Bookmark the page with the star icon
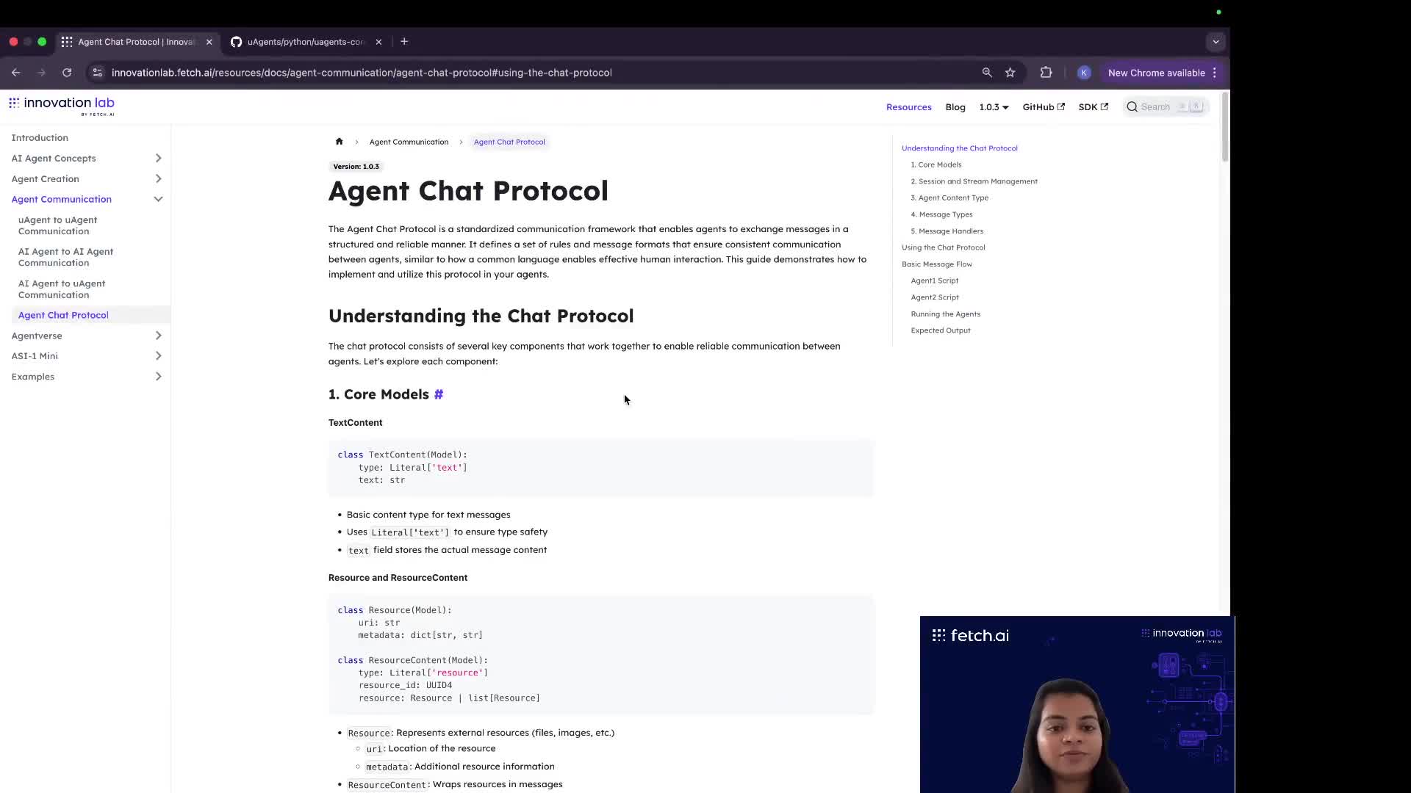 click(x=1010, y=72)
